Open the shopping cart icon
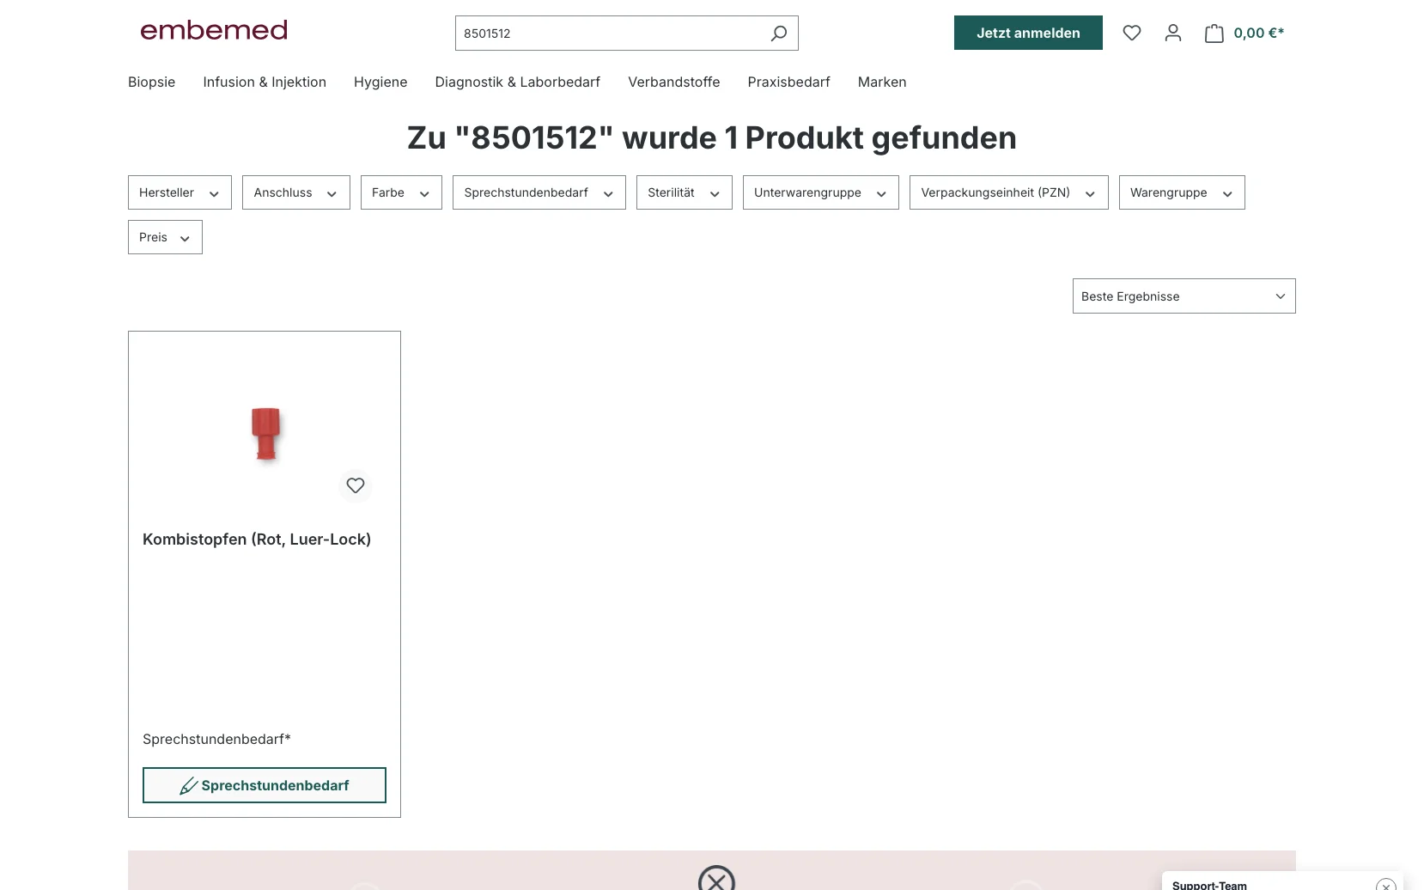Screen dimensions: 1424x890 [x=1214, y=34]
